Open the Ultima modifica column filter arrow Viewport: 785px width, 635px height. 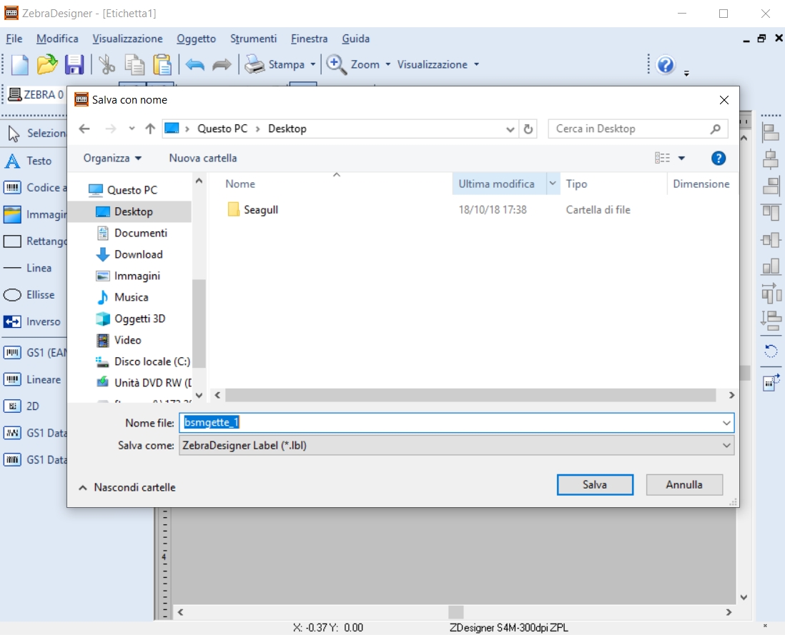pyautogui.click(x=552, y=184)
